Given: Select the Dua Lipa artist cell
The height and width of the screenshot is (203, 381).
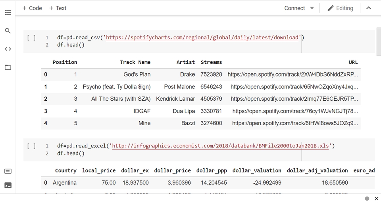Looking at the screenshot, I should pos(184,111).
